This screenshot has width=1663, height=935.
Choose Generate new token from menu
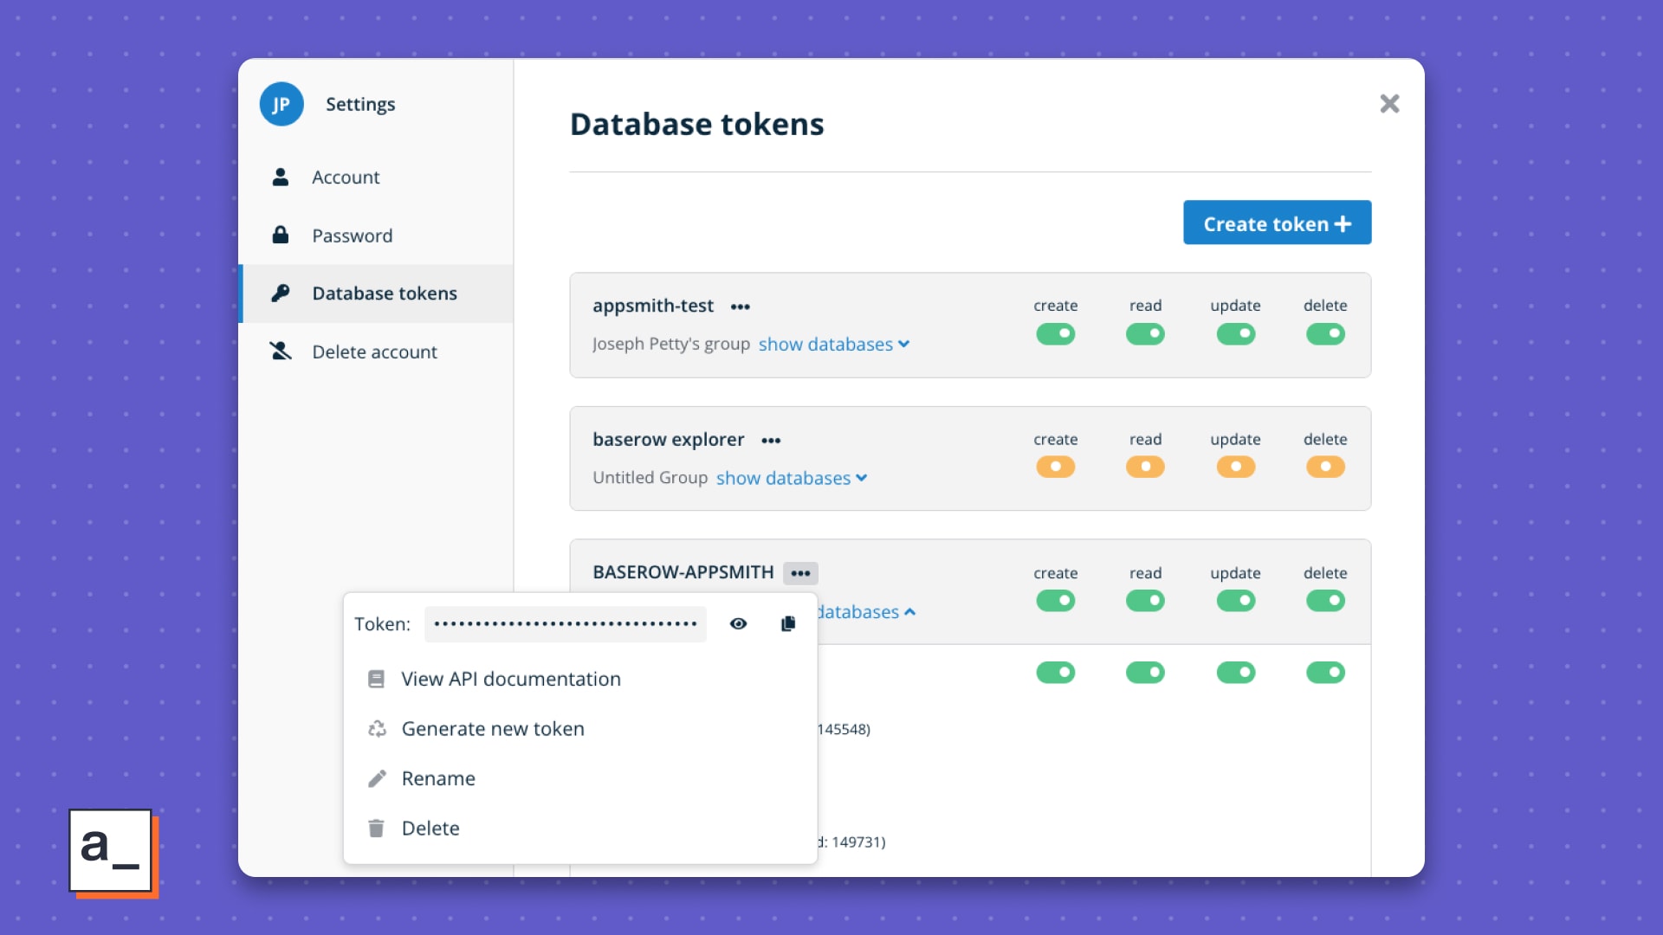click(492, 729)
